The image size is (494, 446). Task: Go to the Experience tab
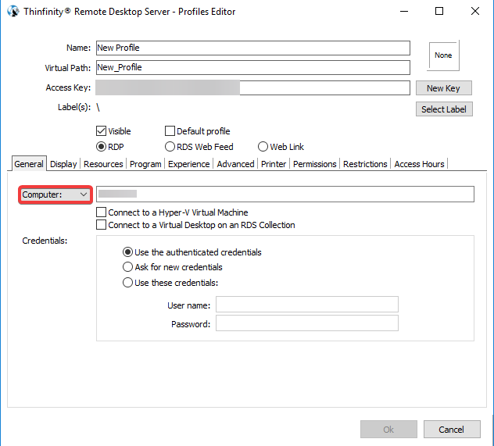point(188,164)
